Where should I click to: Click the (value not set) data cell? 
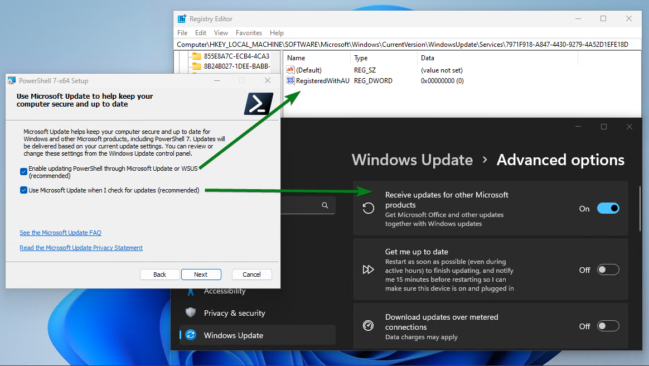point(442,70)
